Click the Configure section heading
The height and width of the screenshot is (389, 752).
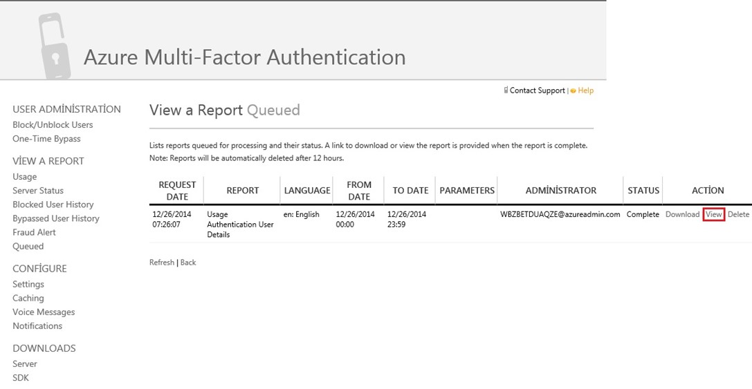pyautogui.click(x=40, y=269)
